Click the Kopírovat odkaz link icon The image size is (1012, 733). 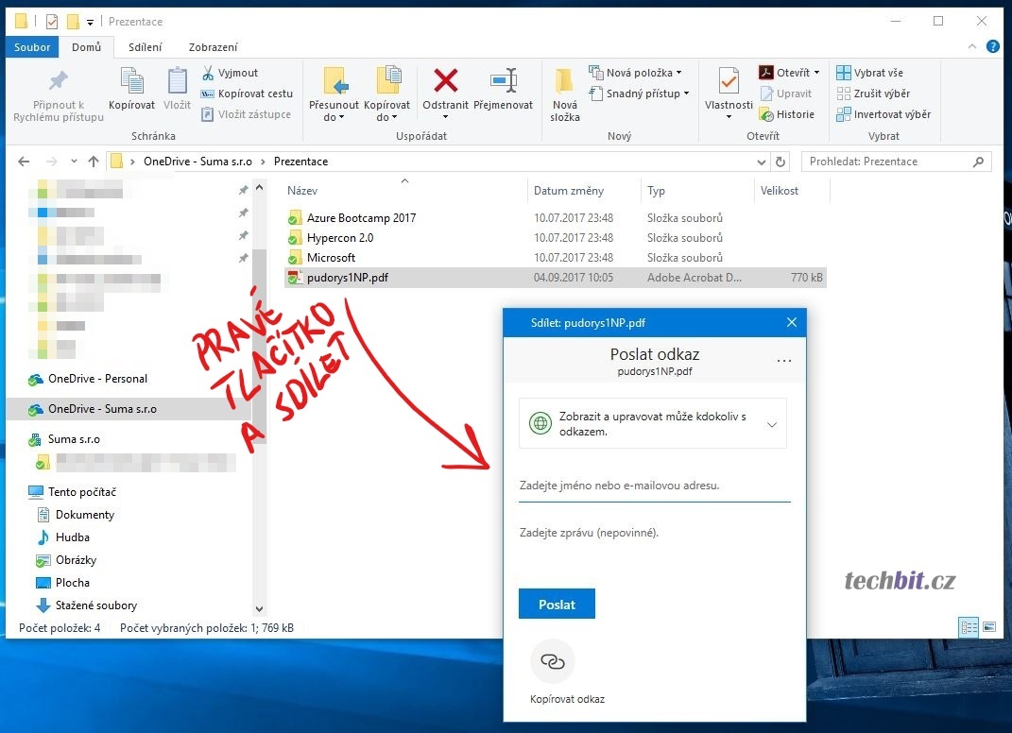click(x=553, y=662)
